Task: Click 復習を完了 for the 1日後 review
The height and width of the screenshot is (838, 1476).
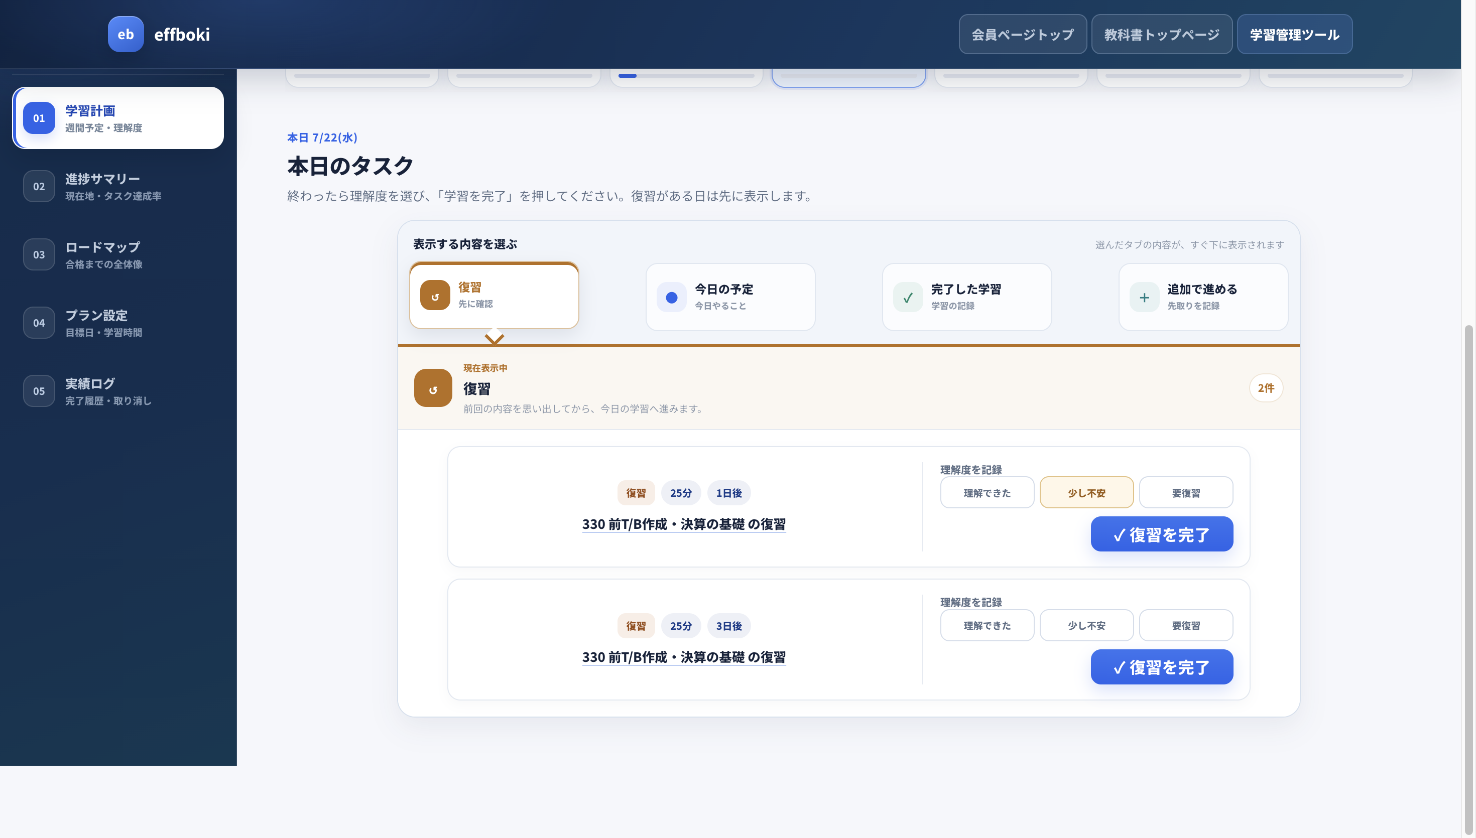Action: click(x=1162, y=535)
